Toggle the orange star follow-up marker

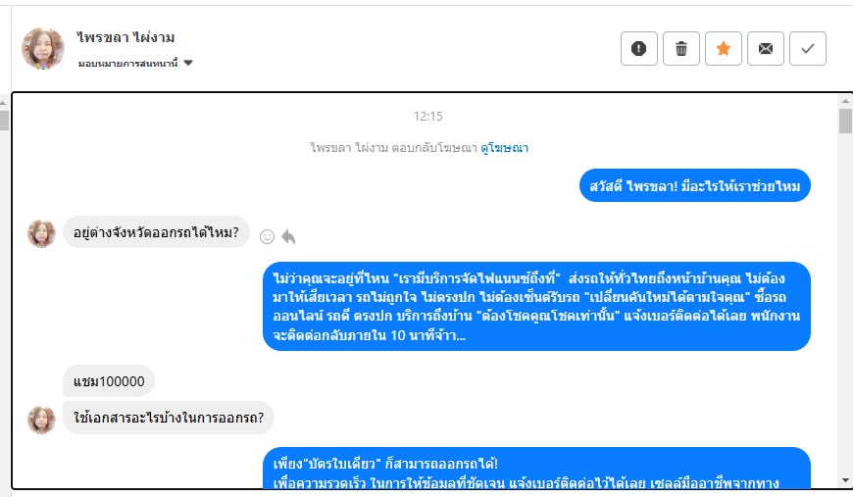[x=723, y=48]
